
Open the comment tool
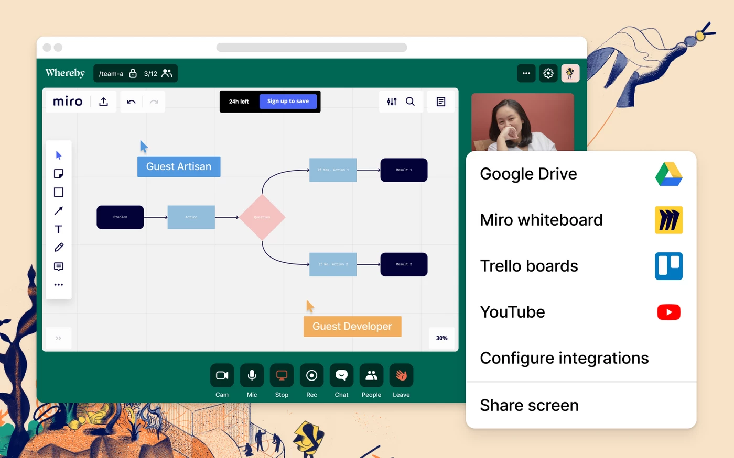click(59, 266)
